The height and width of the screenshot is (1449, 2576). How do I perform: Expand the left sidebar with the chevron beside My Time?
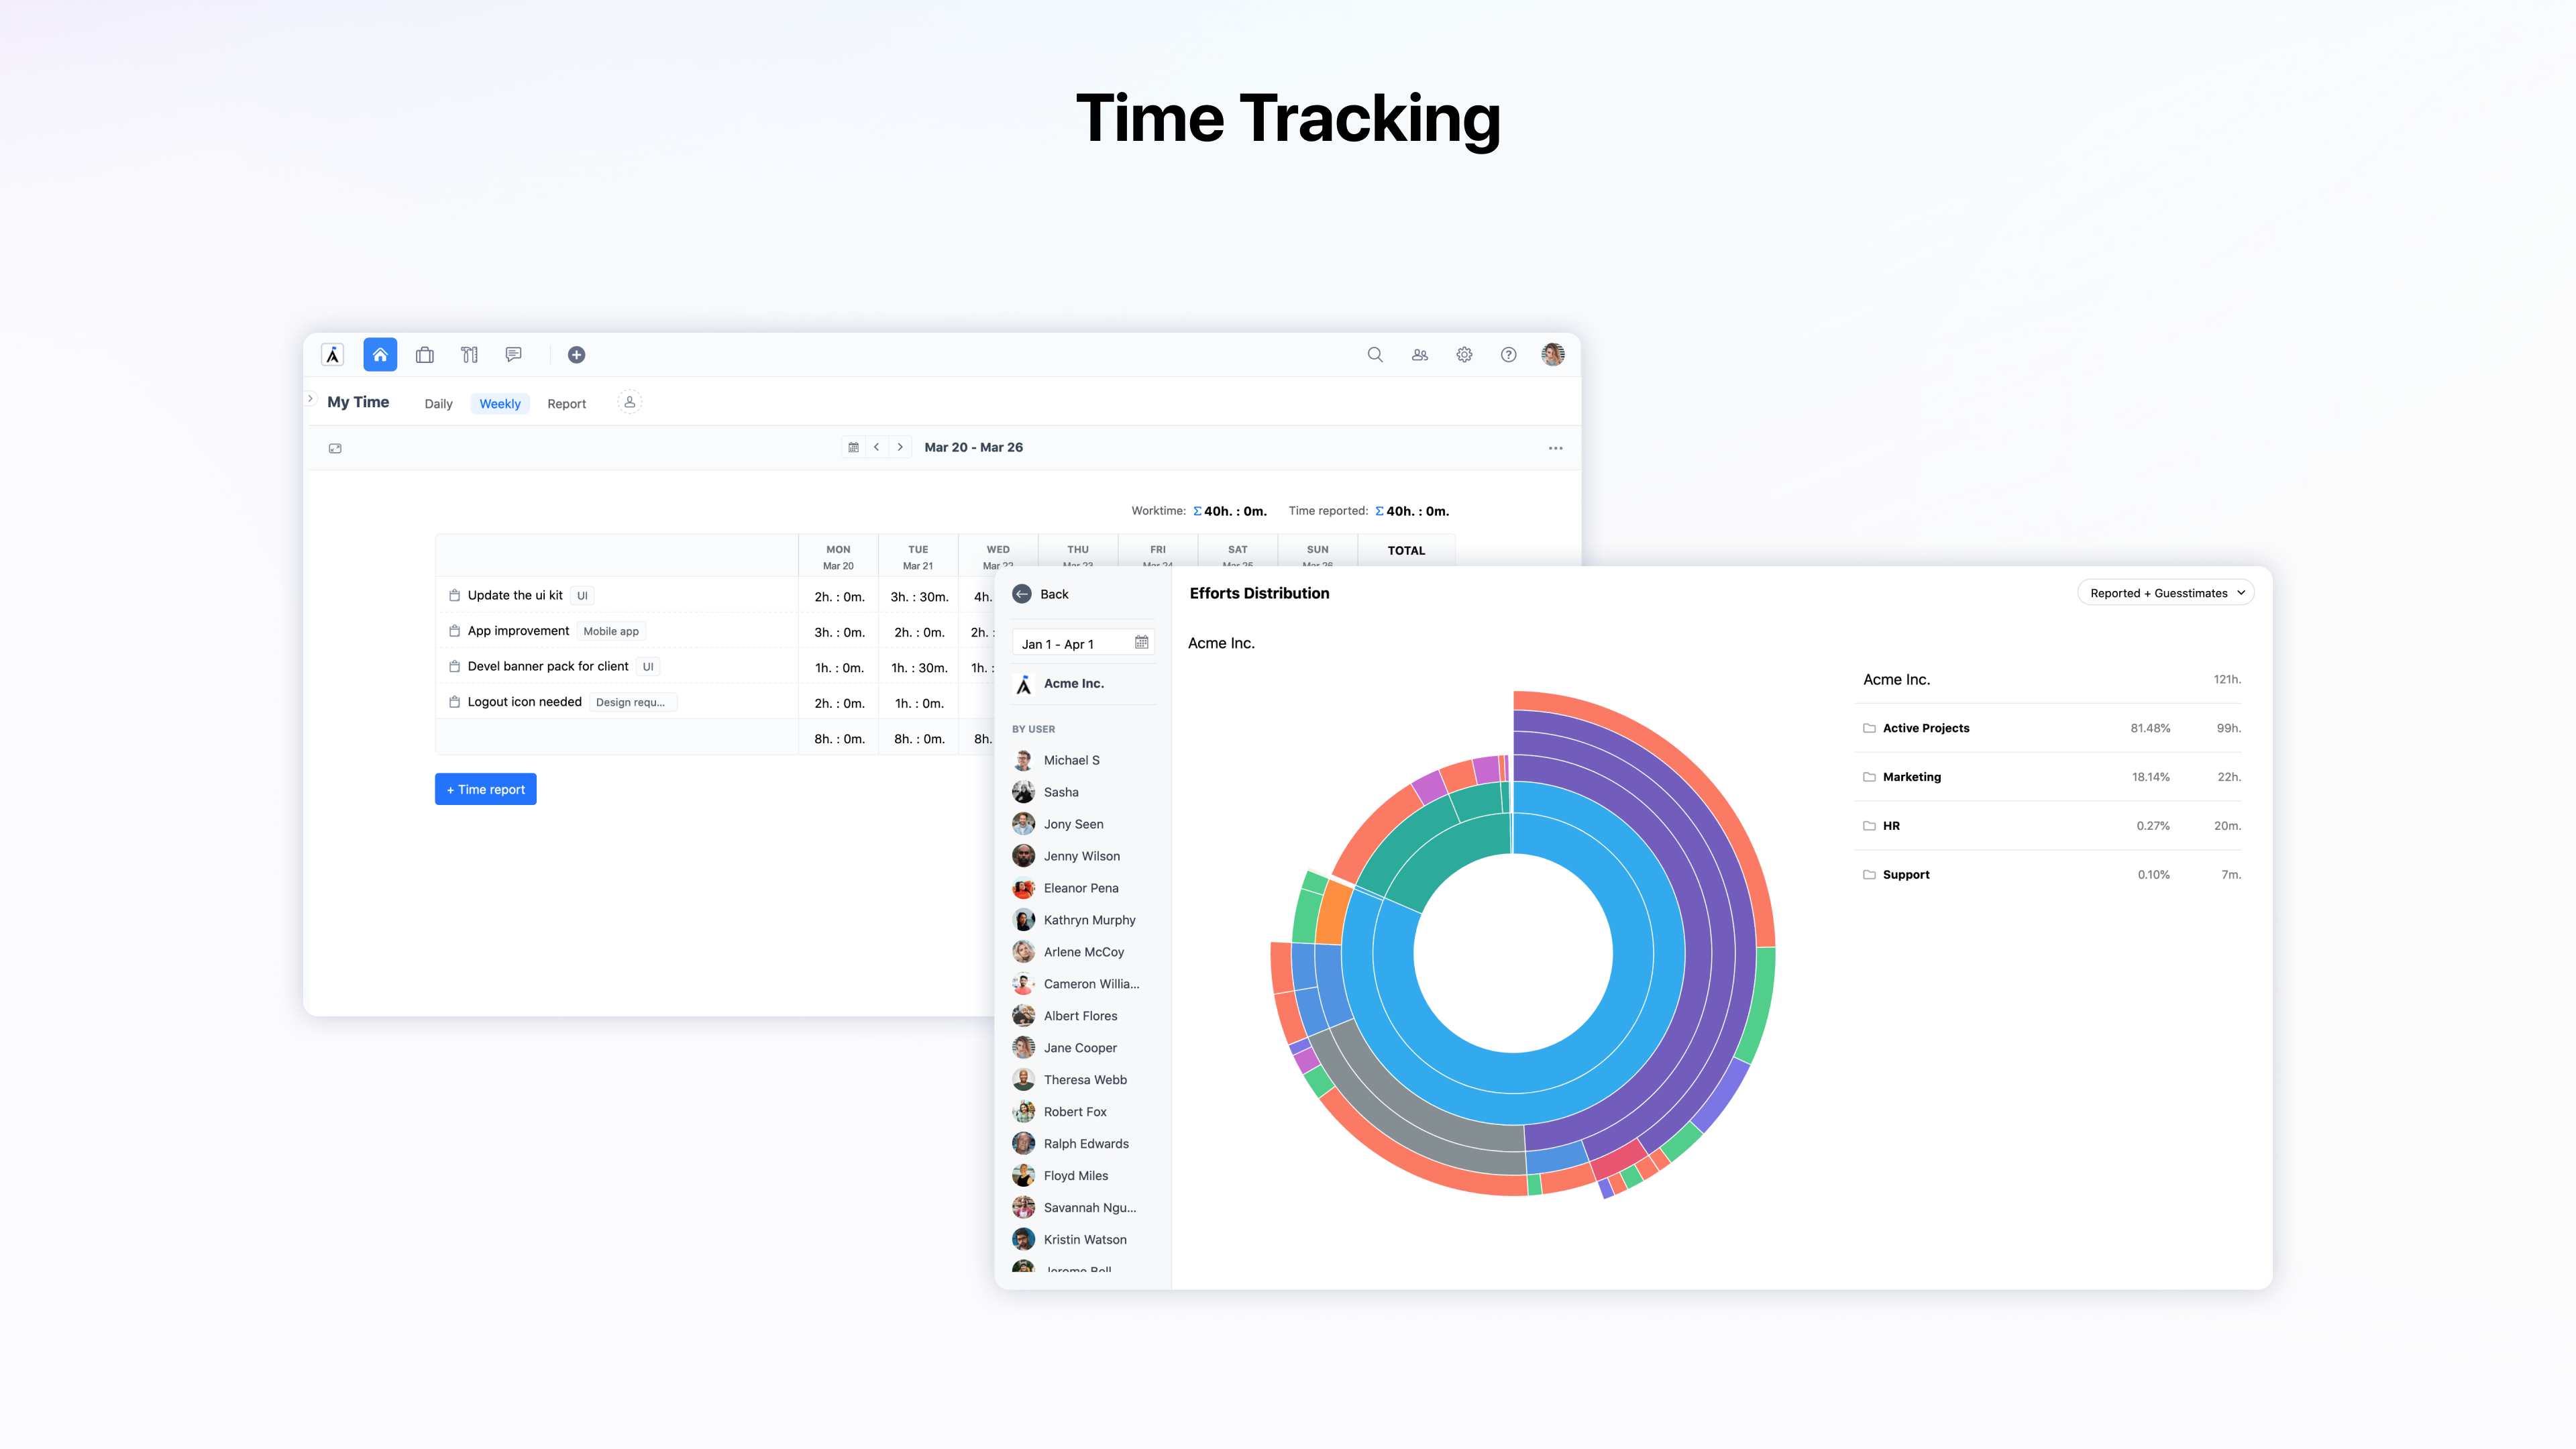tap(311, 399)
